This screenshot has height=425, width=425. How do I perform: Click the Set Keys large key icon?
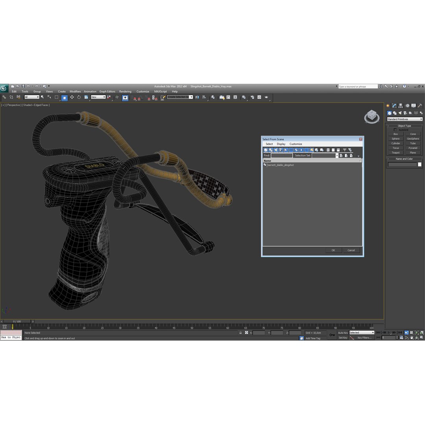click(x=332, y=335)
